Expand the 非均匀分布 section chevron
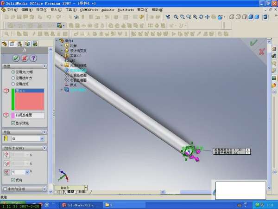Image resolution: width=278 pixels, height=209 pixels. pos(44,189)
